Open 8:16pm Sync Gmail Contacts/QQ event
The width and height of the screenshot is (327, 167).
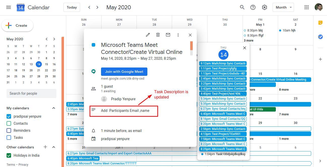(223, 119)
